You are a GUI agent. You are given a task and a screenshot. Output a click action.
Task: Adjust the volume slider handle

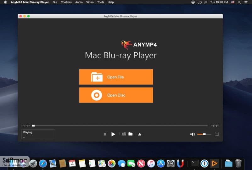click(x=204, y=134)
